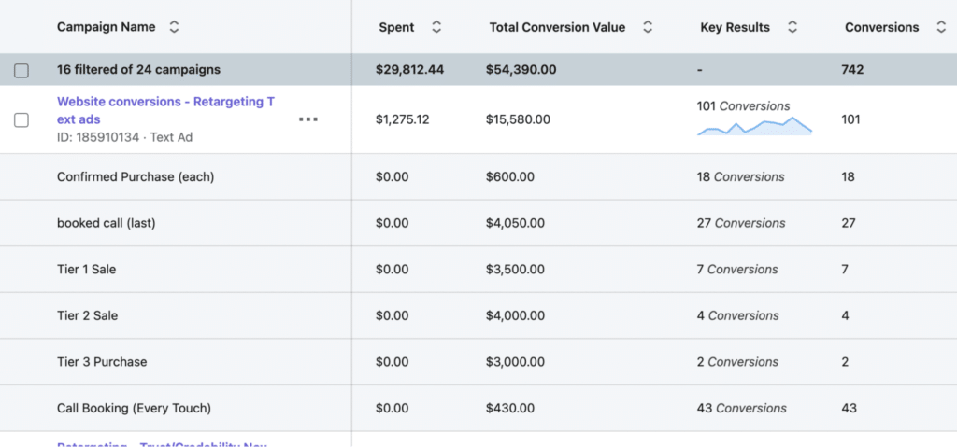Image resolution: width=957 pixels, height=447 pixels.
Task: Click $0.00 spent for Call Booking row
Action: pyautogui.click(x=392, y=408)
